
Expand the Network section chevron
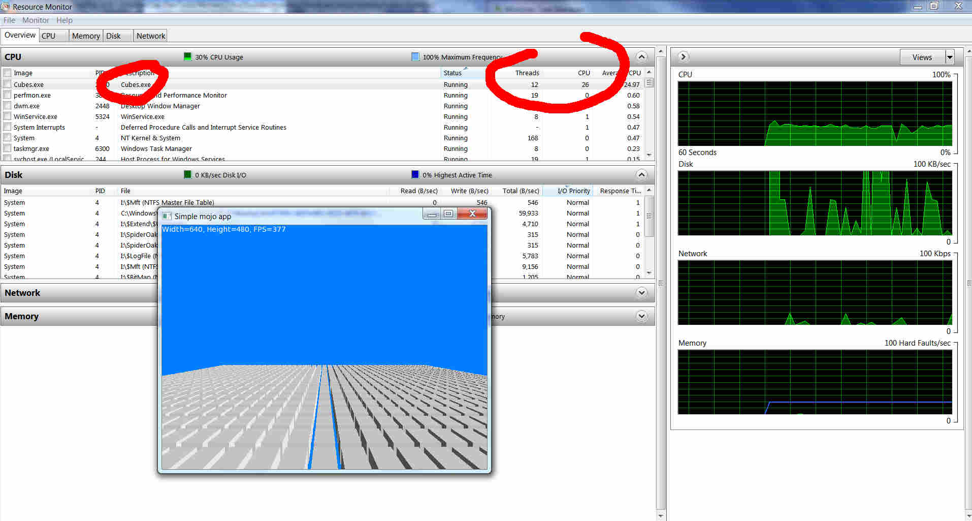pos(641,293)
